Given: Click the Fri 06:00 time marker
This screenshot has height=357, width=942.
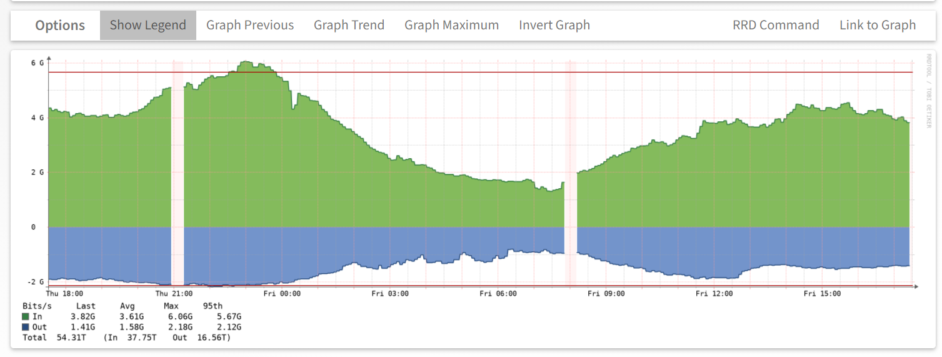Looking at the screenshot, I should pos(498,293).
